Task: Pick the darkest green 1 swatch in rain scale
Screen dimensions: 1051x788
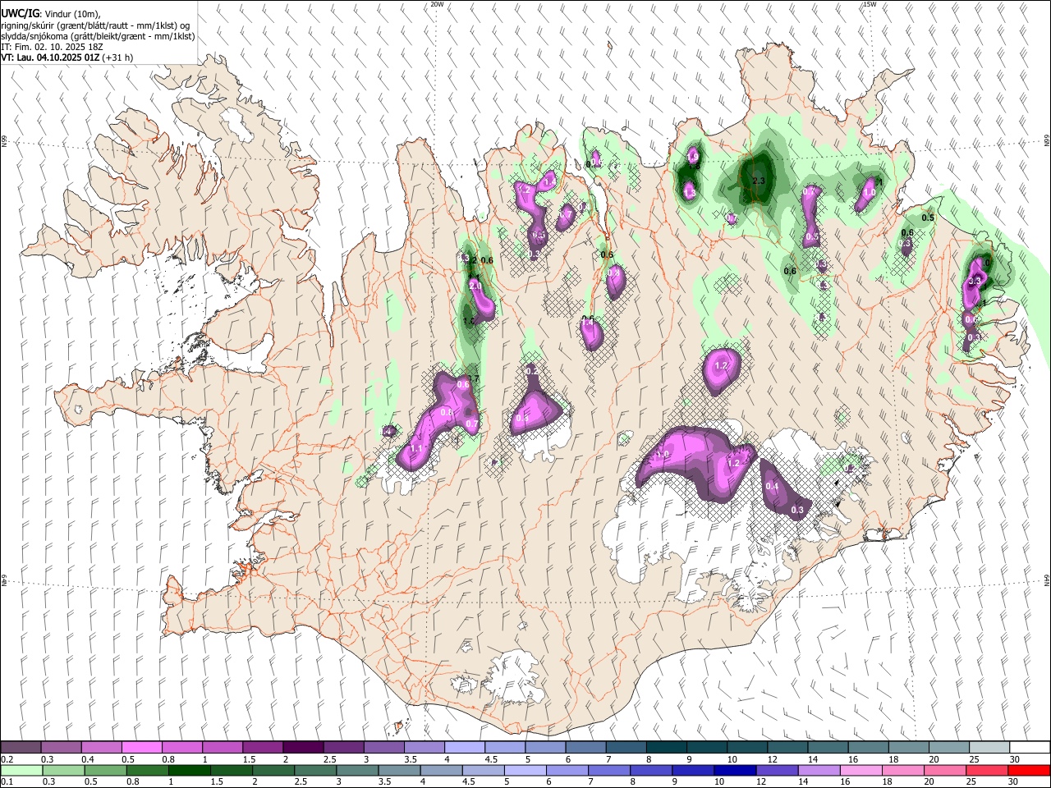Action: point(189,770)
